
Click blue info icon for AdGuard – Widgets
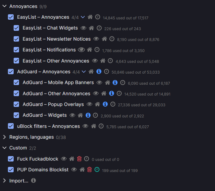(88, 115)
